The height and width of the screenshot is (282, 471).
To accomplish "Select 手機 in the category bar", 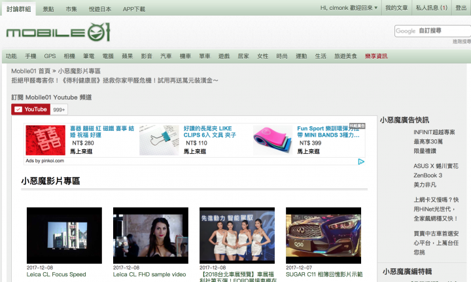I will pyautogui.click(x=30, y=56).
